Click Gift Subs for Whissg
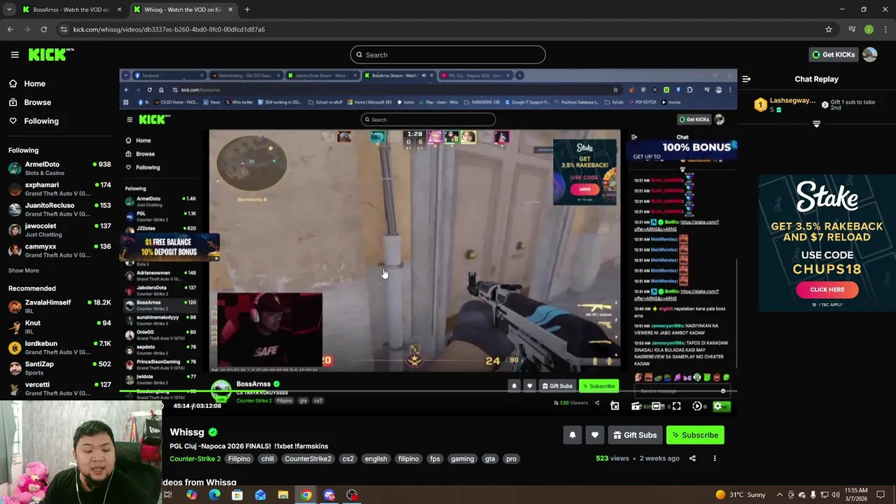The image size is (896, 504). click(635, 435)
